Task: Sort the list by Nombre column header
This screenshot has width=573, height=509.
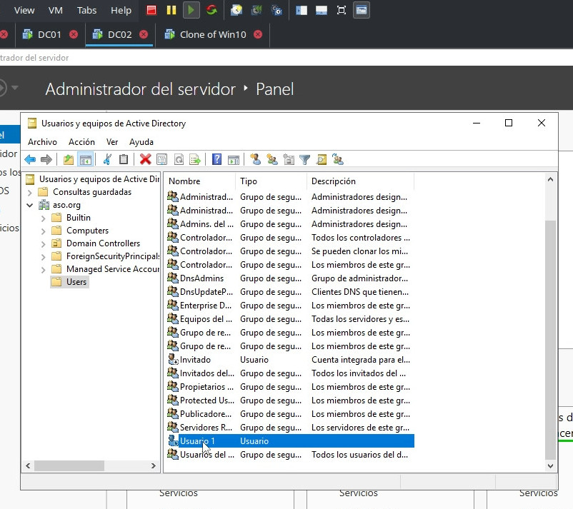Action: pos(199,181)
